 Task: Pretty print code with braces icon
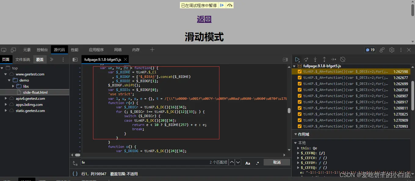[x=75, y=174]
